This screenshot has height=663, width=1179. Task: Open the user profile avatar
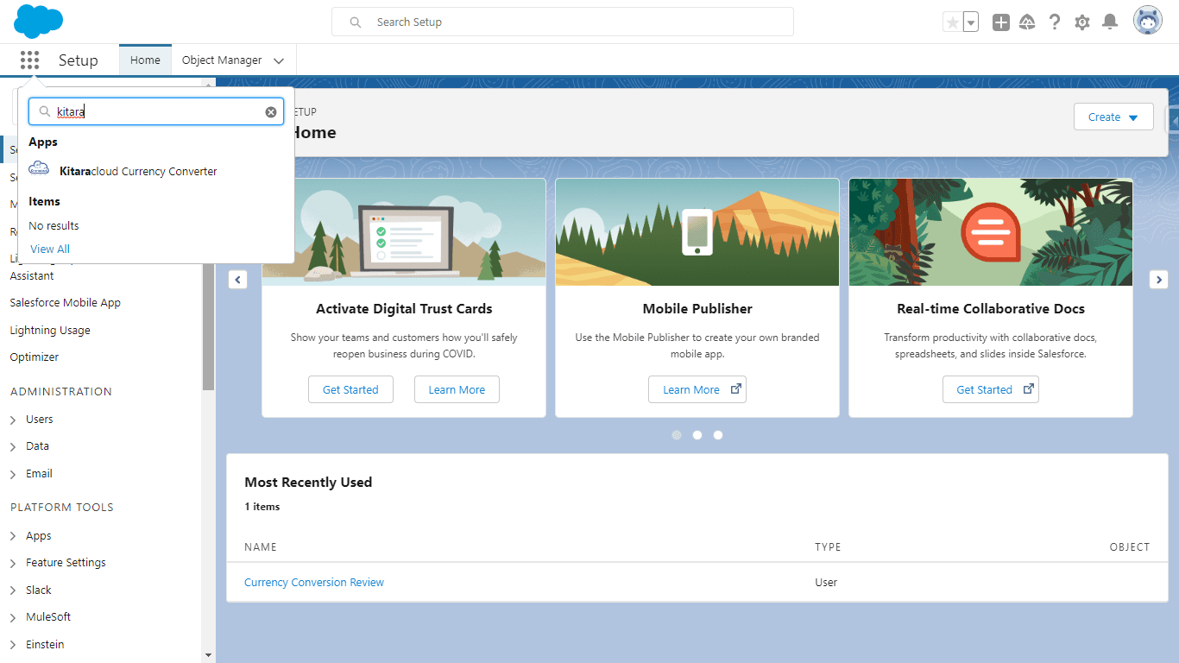[x=1148, y=22]
